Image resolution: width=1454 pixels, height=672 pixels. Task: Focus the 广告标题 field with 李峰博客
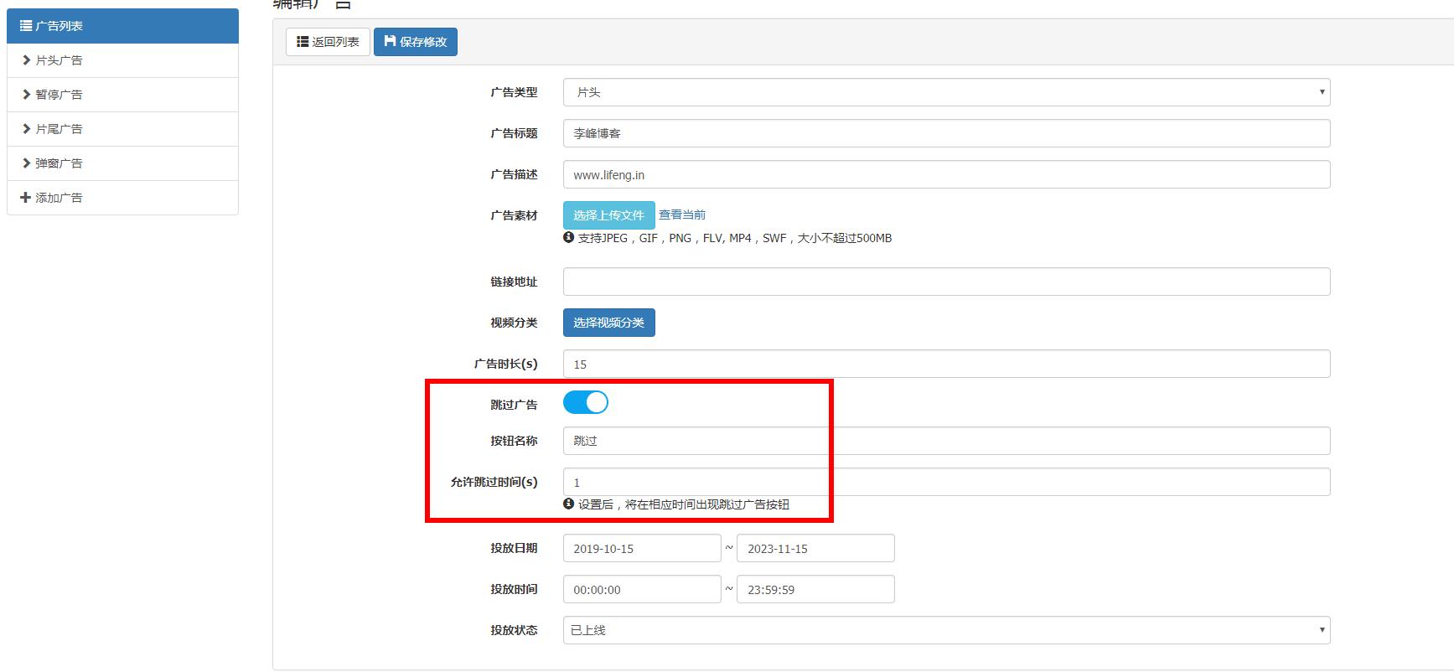[x=946, y=133]
